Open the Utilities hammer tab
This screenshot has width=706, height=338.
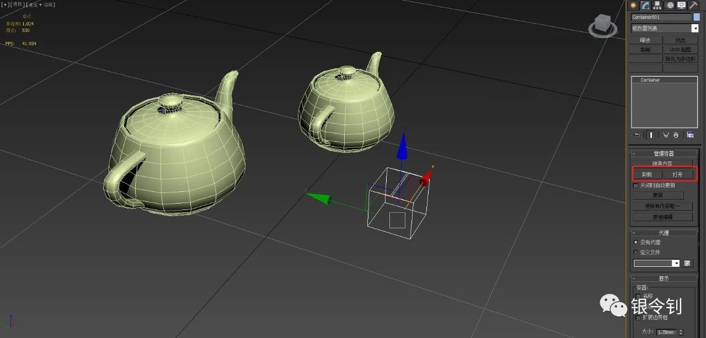click(x=693, y=5)
